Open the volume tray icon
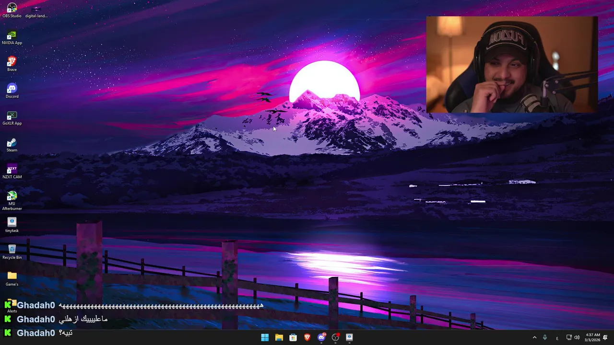 coord(577,337)
